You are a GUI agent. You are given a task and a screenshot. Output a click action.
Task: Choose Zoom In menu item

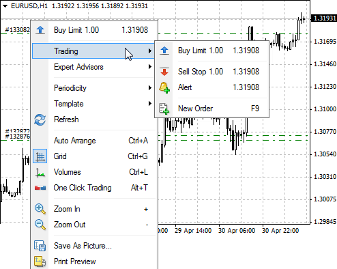point(94,209)
